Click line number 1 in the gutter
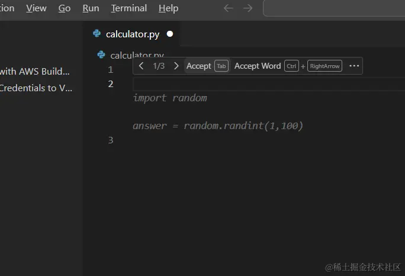This screenshot has width=405, height=276. (111, 70)
